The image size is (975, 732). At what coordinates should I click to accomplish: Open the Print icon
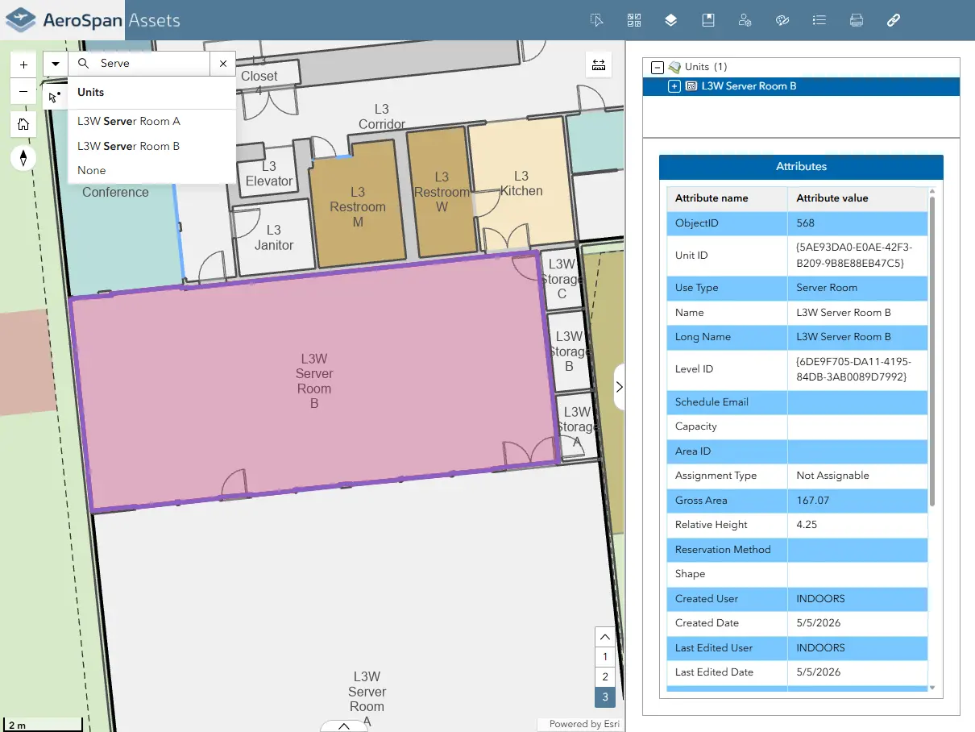pyautogui.click(x=857, y=20)
